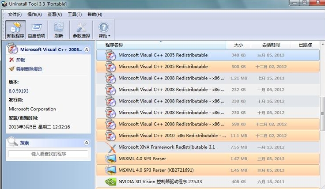Click the 7.55 MB size cell
Image resolution: width=325 pixels, height=189 pixels.
pos(239,147)
